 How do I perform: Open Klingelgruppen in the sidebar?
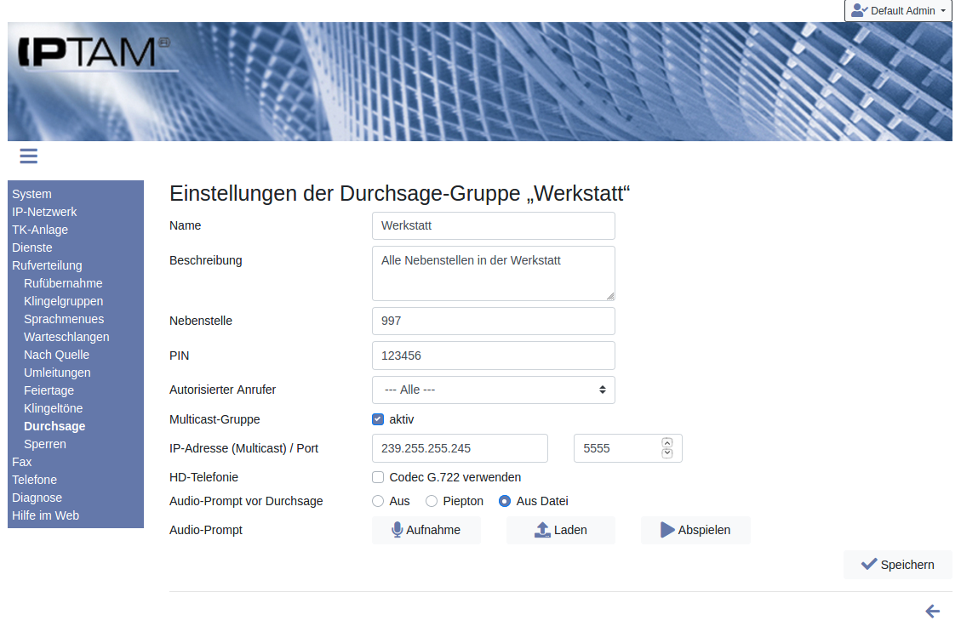(x=64, y=301)
